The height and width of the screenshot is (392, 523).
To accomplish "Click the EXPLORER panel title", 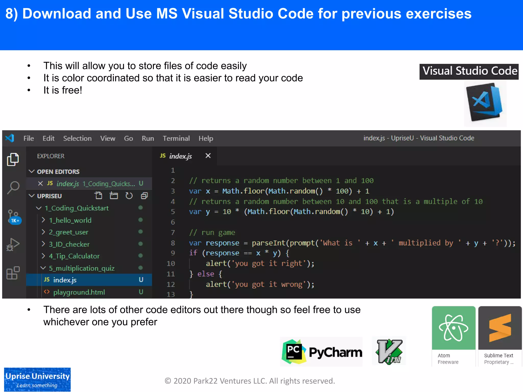I will click(51, 156).
